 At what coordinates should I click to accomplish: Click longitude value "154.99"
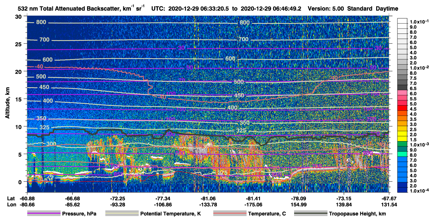pyautogui.click(x=299, y=205)
